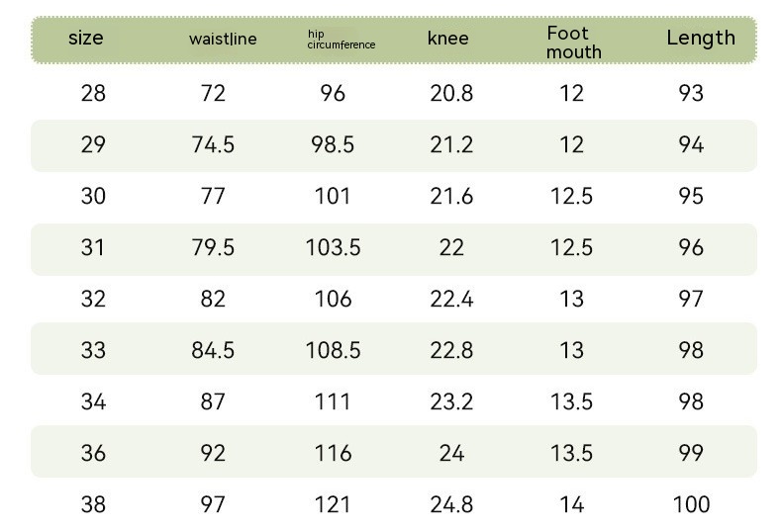Select hip circumference value 101
Image resolution: width=782 pixels, height=531 pixels.
point(333,197)
